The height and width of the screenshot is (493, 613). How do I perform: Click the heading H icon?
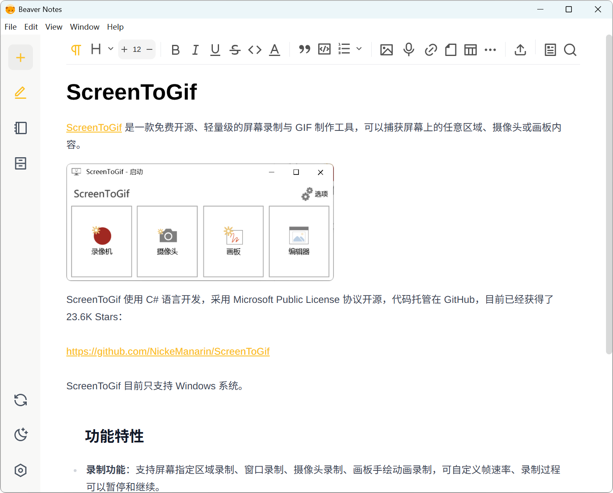pyautogui.click(x=96, y=49)
